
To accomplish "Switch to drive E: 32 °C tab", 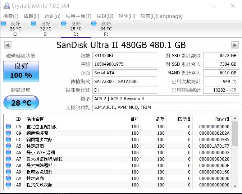I will [46, 29].
